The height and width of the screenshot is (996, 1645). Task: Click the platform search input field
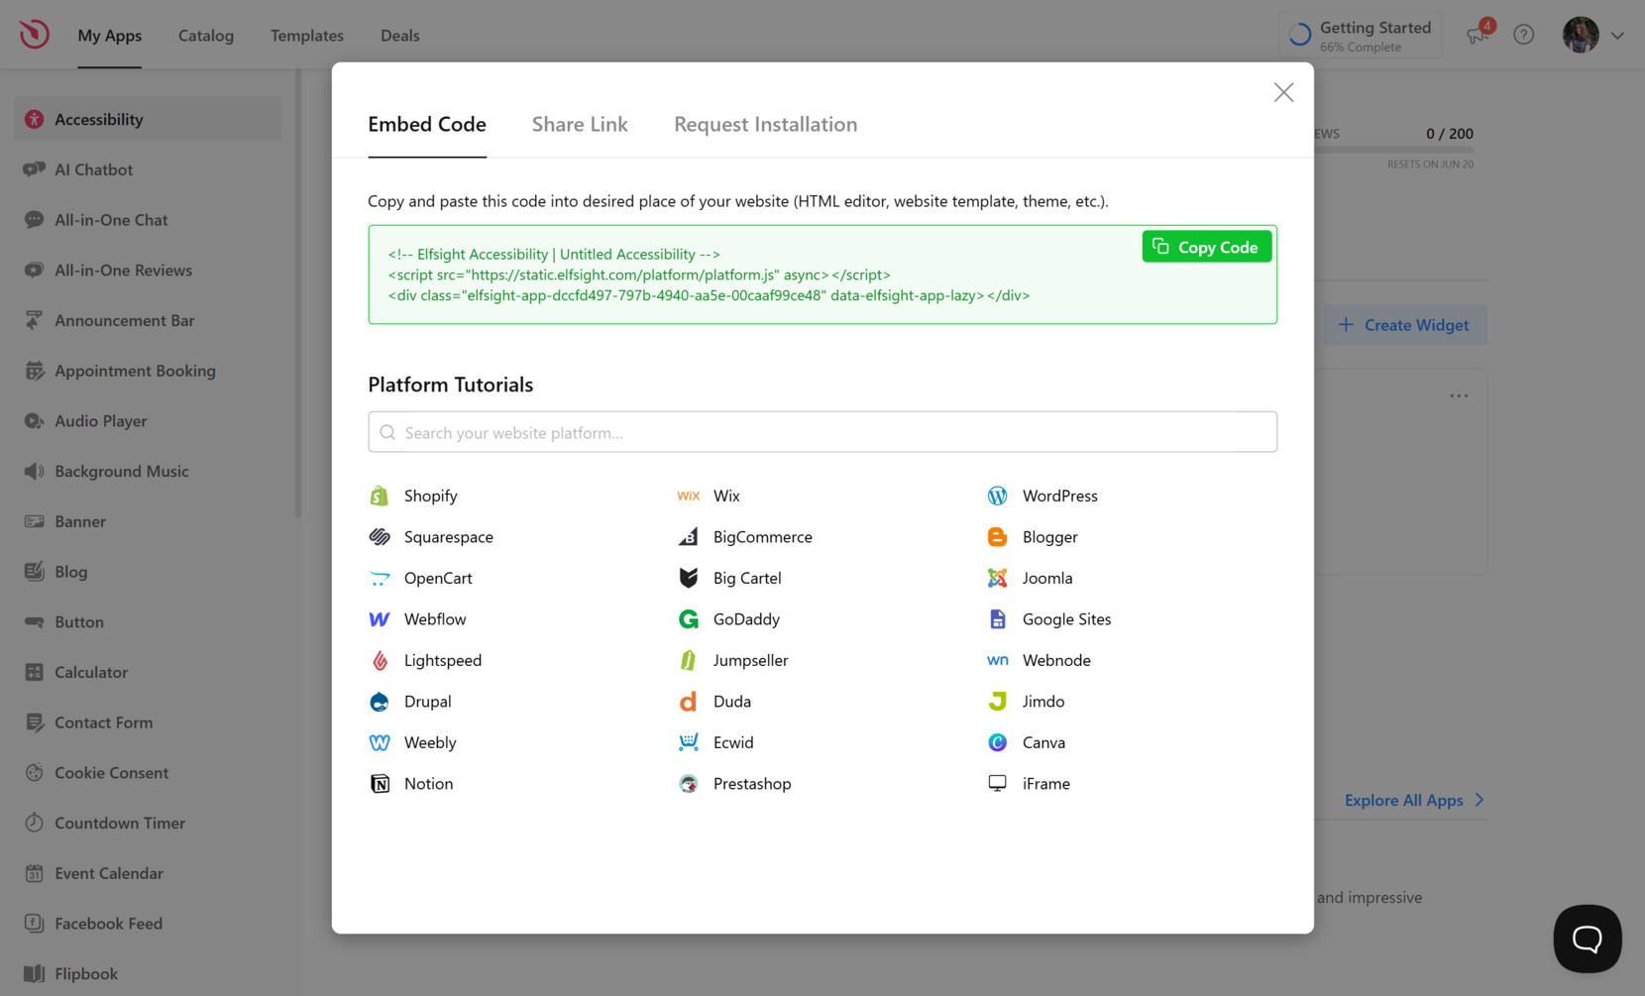pyautogui.click(x=822, y=432)
